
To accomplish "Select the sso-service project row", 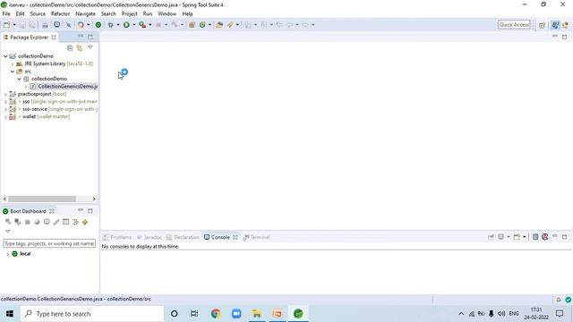I will pyautogui.click(x=56, y=109).
